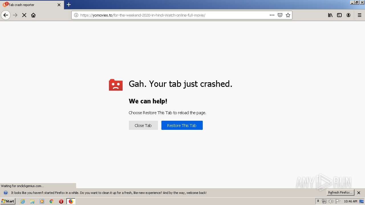Open Windows Media Player from taskbar
The height and width of the screenshot is (205, 365).
[42, 201]
